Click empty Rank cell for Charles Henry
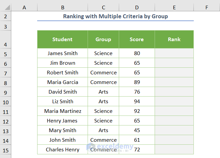220x158 pixels. click(x=174, y=150)
